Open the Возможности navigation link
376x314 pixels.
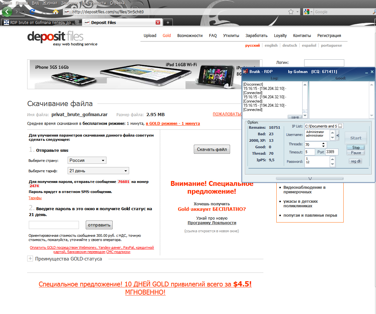click(190, 36)
